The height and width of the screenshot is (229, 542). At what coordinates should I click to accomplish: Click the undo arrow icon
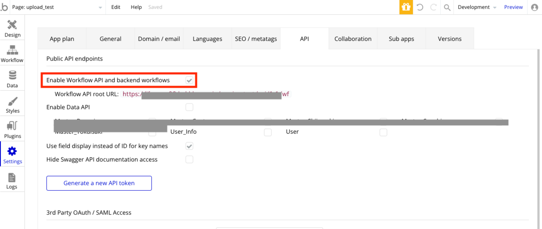tap(420, 7)
